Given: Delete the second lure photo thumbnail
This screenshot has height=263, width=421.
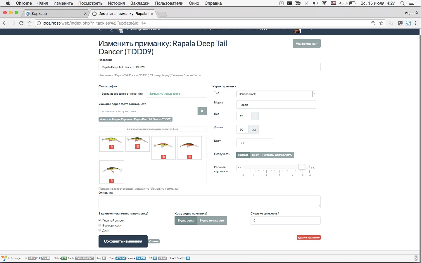Looking at the screenshot, I should point(137,146).
